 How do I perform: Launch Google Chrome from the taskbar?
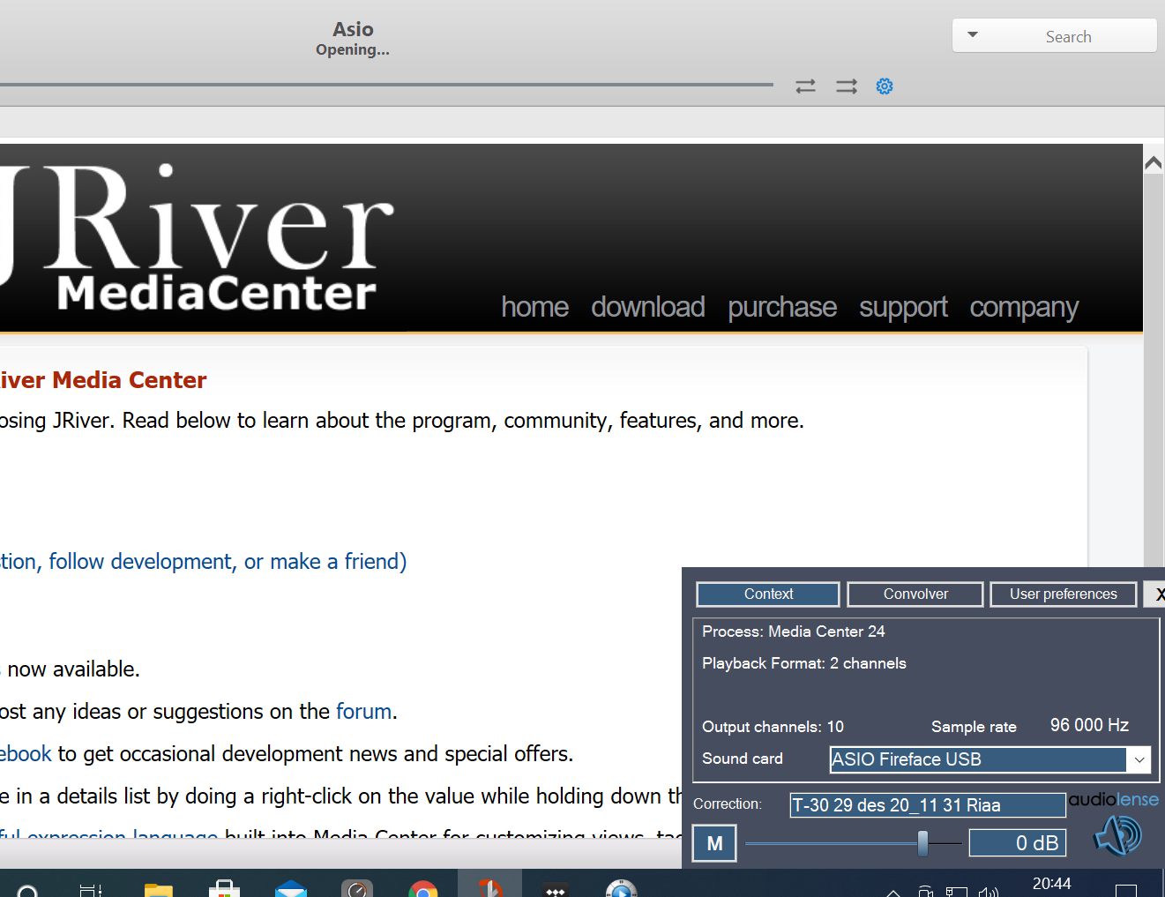click(423, 888)
